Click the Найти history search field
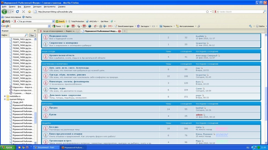 [17, 35]
